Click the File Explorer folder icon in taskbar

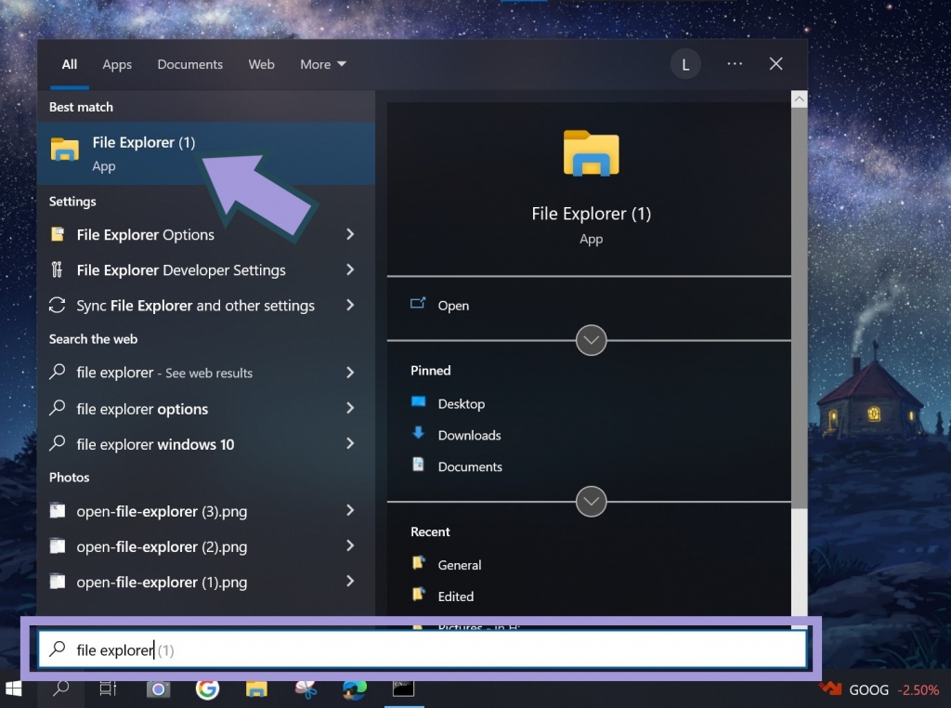point(256,689)
